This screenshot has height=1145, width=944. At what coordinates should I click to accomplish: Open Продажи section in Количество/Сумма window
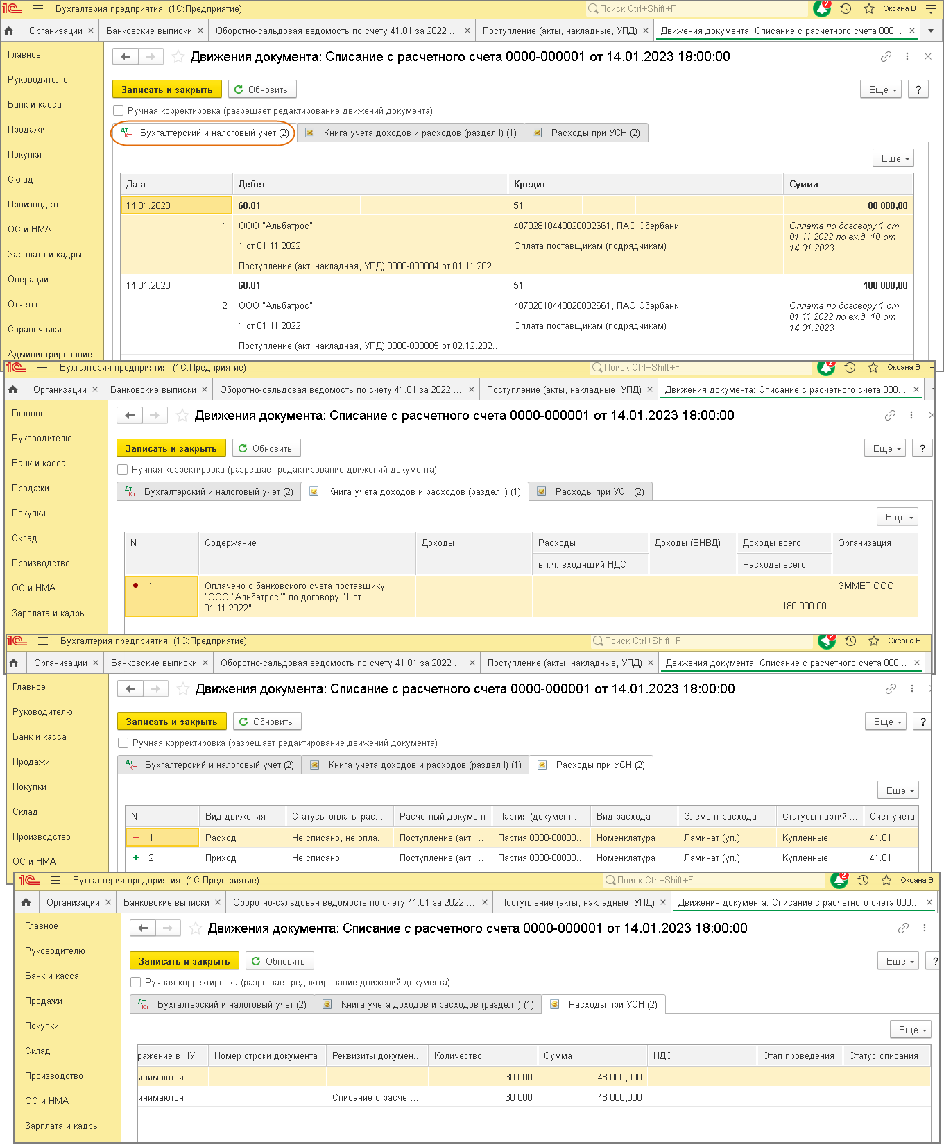tap(44, 1001)
